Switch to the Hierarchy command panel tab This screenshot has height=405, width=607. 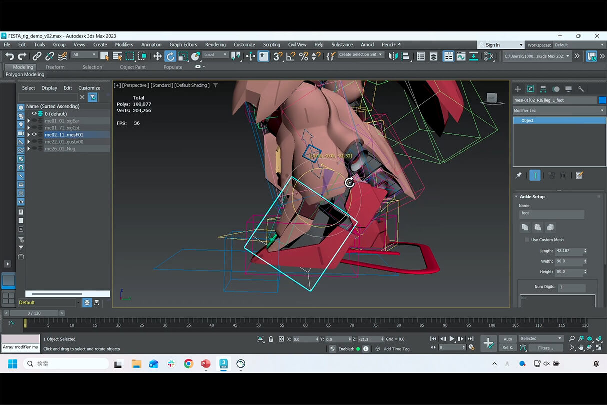click(x=543, y=89)
